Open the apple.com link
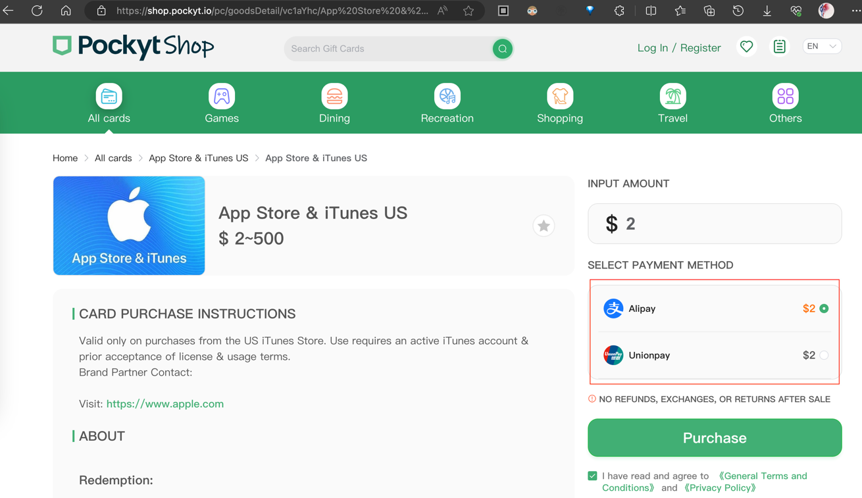 click(x=165, y=404)
